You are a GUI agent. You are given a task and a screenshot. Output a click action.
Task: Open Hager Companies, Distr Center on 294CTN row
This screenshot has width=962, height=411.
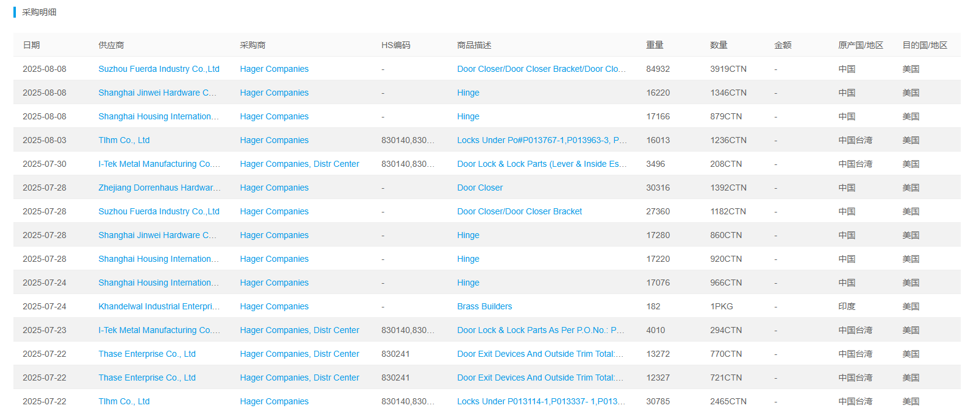click(x=300, y=330)
